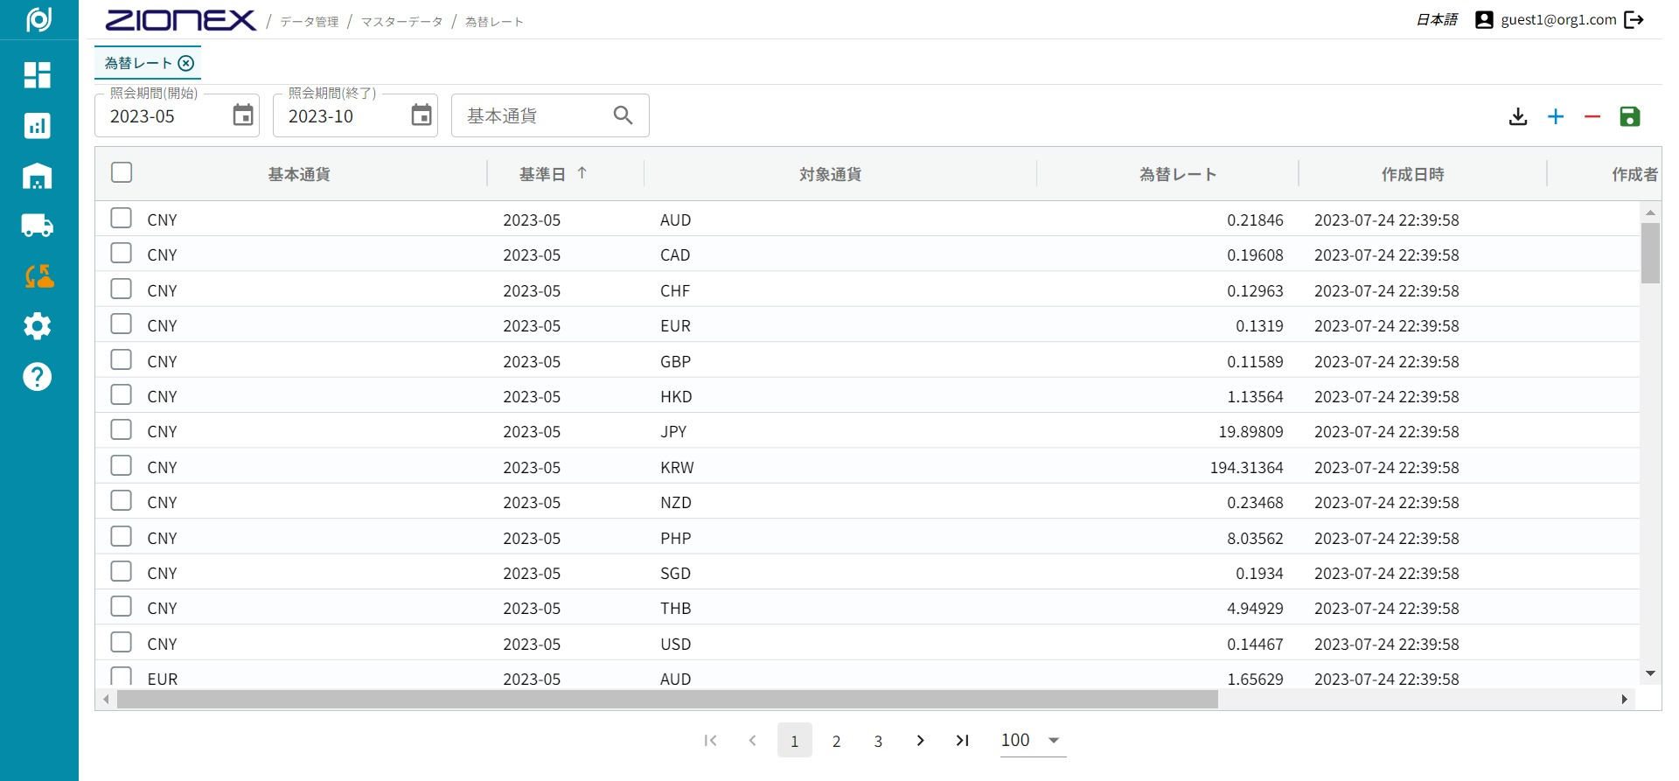Click the search magnifier in 基本通貨 field

(x=623, y=115)
